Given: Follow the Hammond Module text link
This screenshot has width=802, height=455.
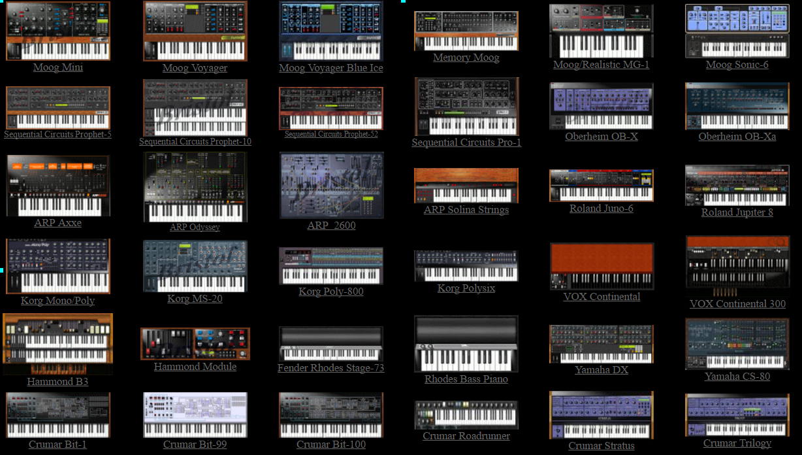Looking at the screenshot, I should click(195, 367).
